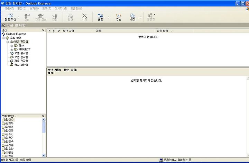The height and width of the screenshot is (163, 249).
Task: Click contacts list scroll down arrow
Action: [44, 155]
